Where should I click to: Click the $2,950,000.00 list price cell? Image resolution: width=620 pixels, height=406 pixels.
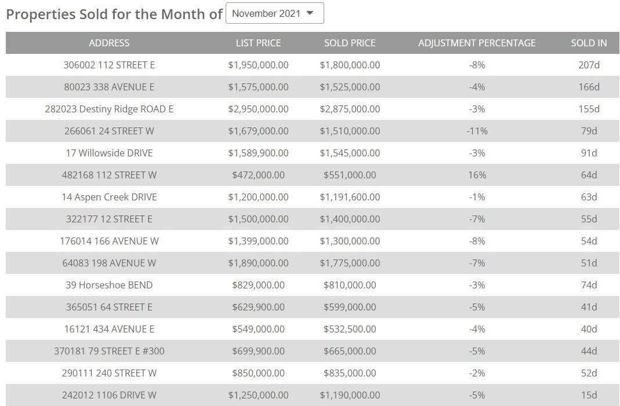258,109
